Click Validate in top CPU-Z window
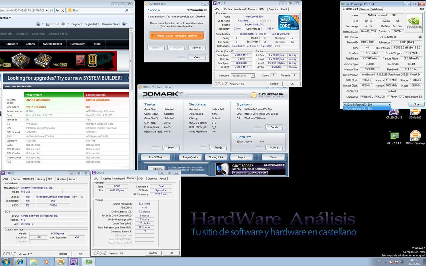426x266 pixels. [274, 84]
